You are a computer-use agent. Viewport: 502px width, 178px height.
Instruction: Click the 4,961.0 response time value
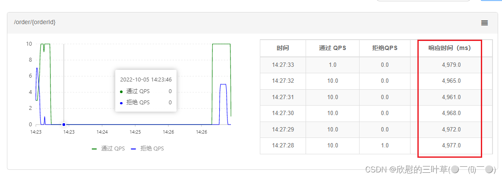point(451,97)
